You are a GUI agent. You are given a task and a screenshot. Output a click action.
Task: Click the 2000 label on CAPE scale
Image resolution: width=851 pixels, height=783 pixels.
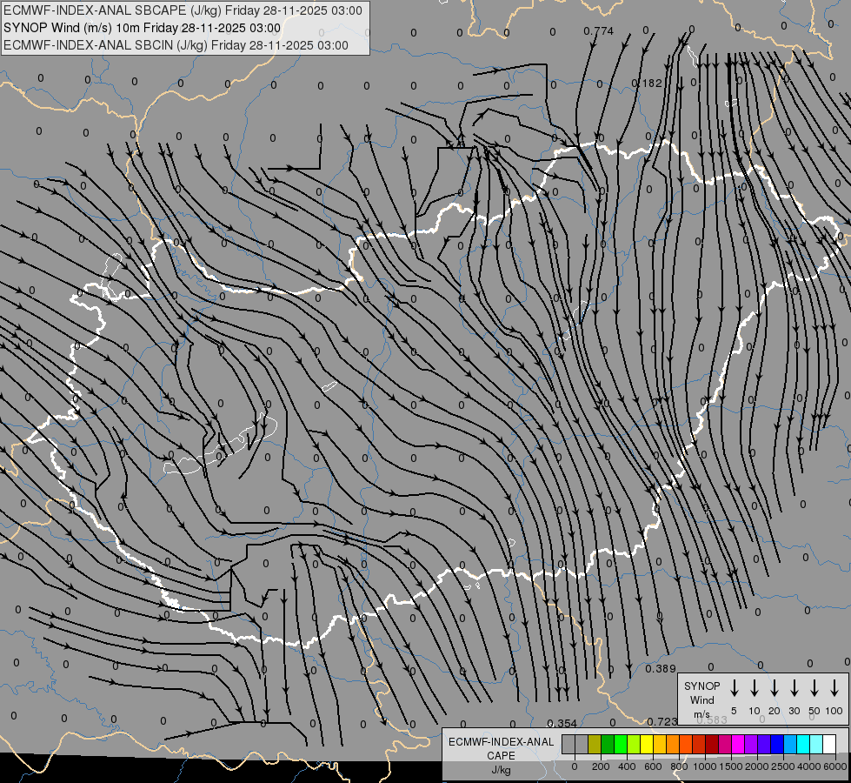757,766
